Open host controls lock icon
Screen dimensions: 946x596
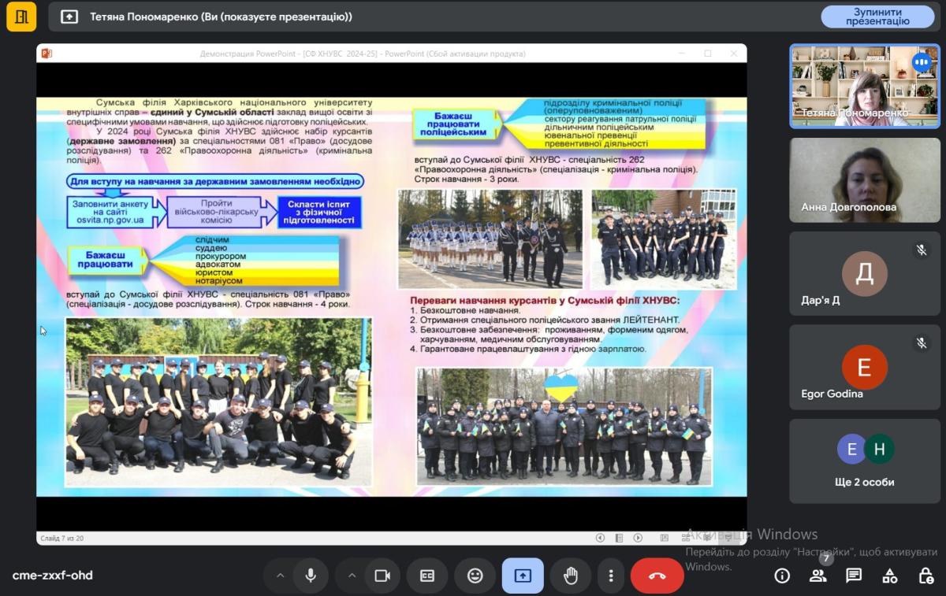[x=926, y=576]
